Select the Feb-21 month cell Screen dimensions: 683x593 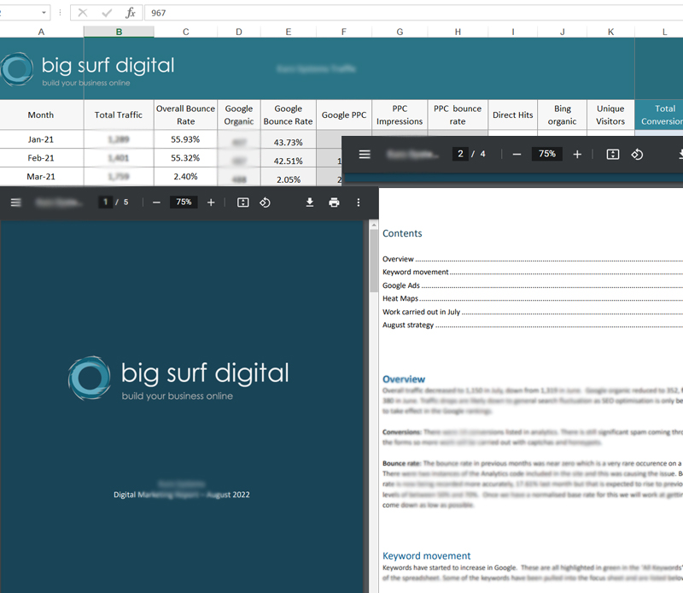41,158
